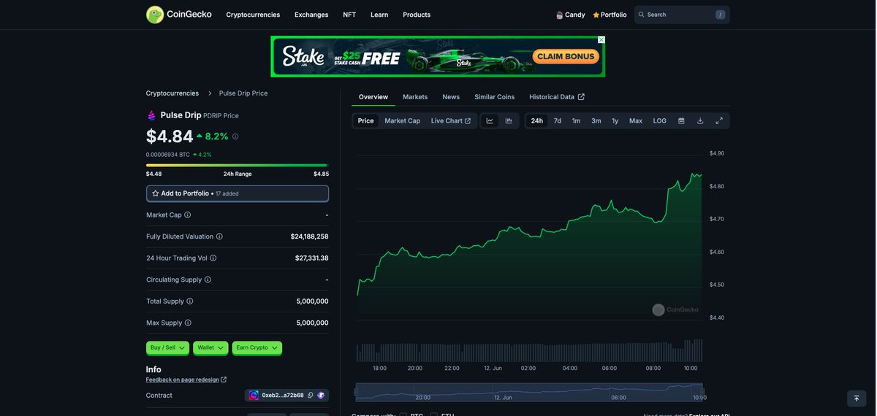This screenshot has height=416, width=877.
Task: Click the Cryptocurrencies breadcrumb link
Action: point(172,93)
